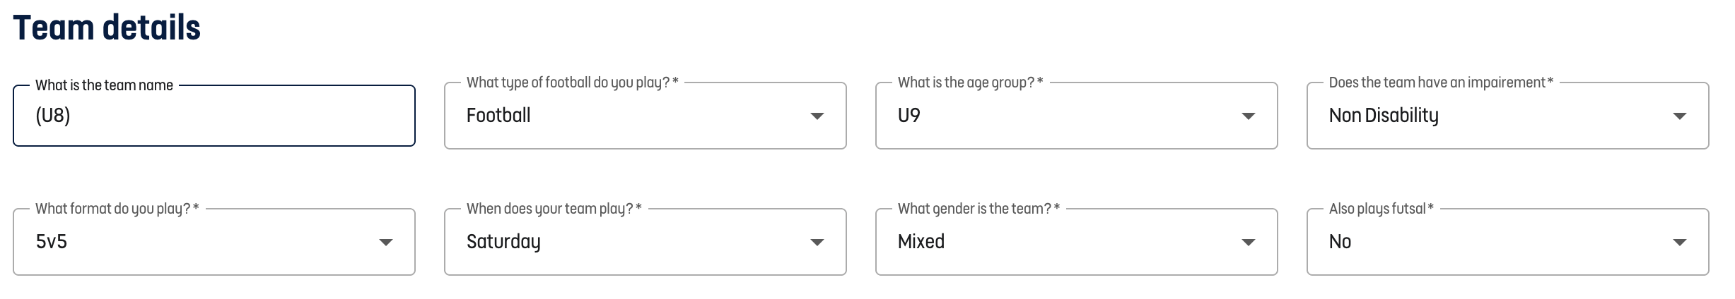The image size is (1735, 299).
Task: Click the arrow icon next to Non Disability
Action: point(1679,116)
